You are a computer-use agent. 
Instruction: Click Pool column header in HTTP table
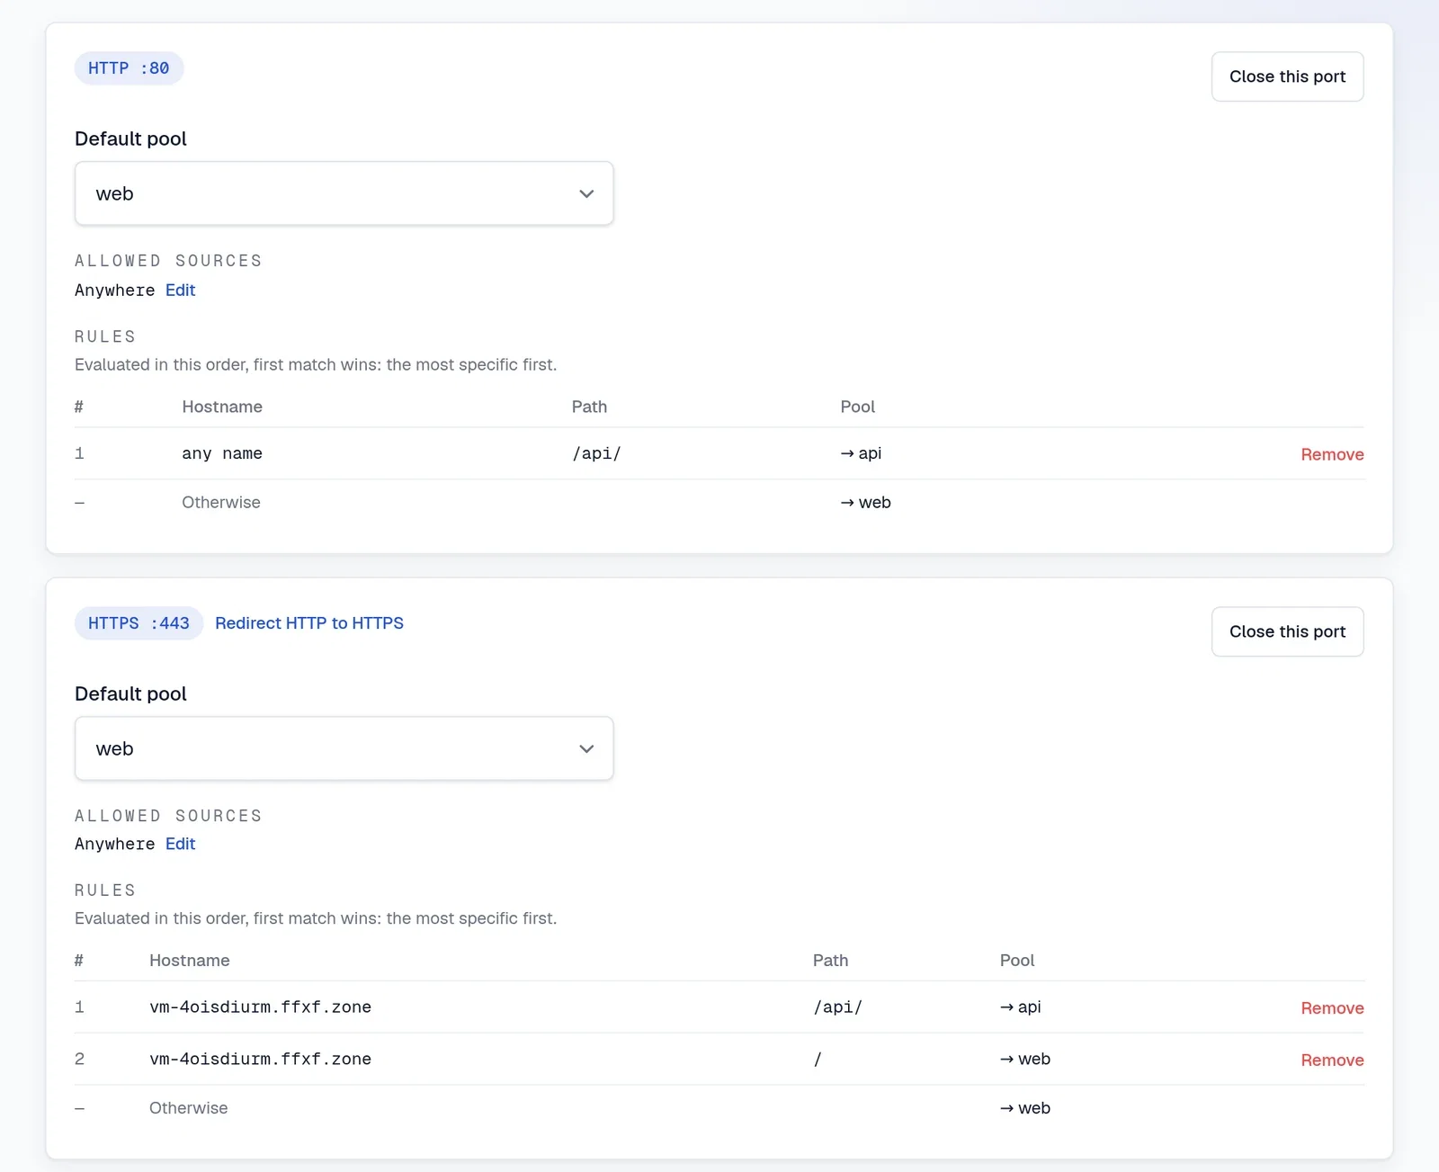(857, 407)
